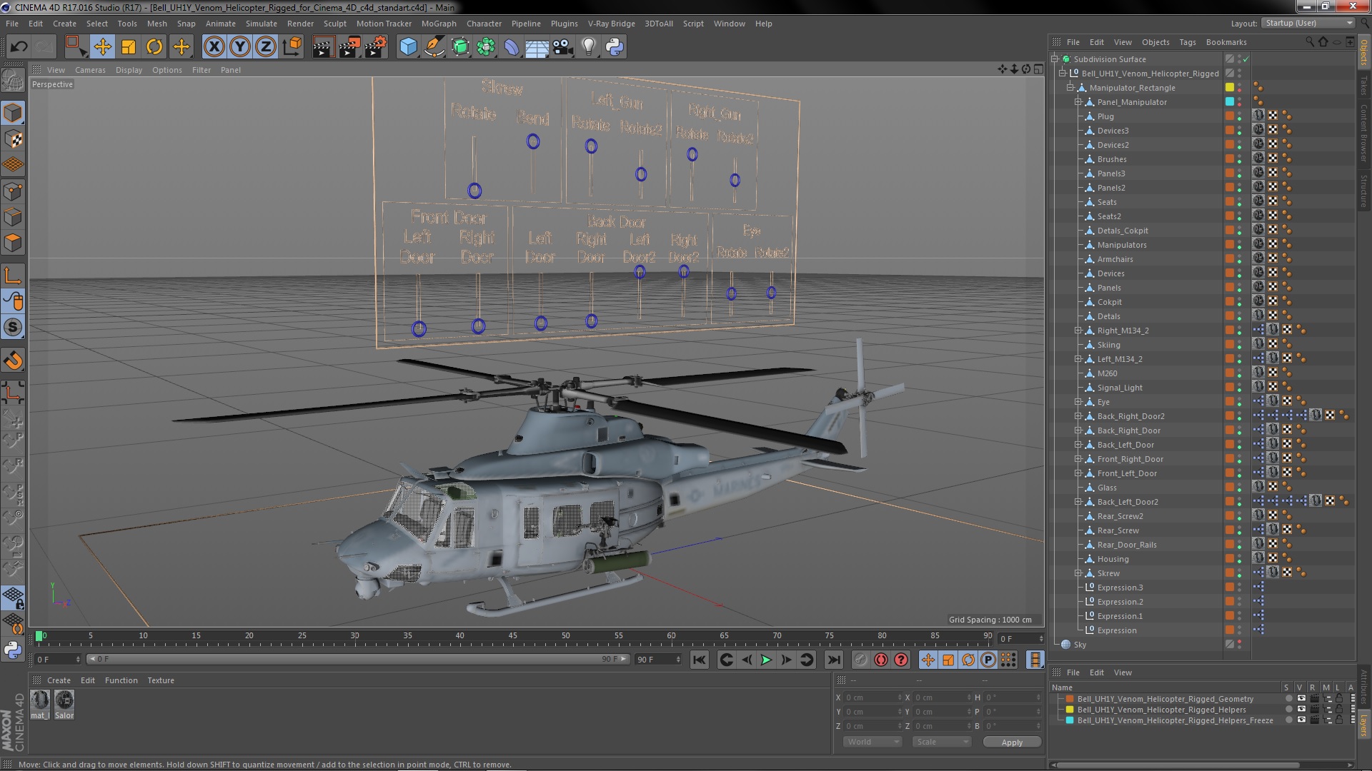Open the MoGraph menu
Viewport: 1372px width, 771px height.
pyautogui.click(x=439, y=24)
